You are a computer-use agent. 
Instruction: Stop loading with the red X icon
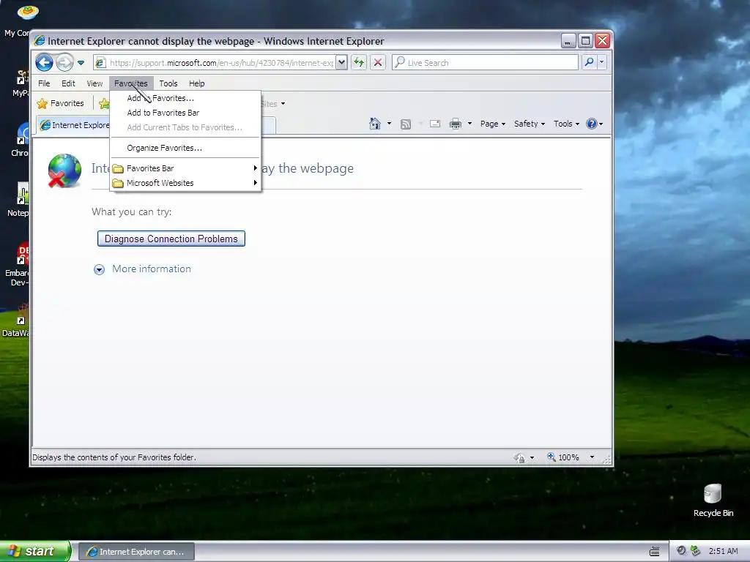click(x=378, y=63)
